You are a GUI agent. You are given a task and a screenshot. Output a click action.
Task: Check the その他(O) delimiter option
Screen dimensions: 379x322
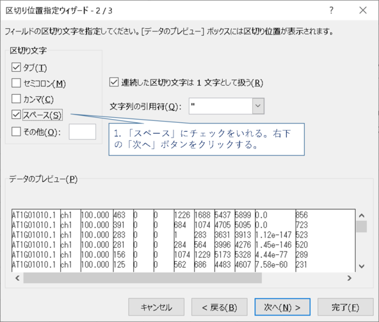[16, 132]
